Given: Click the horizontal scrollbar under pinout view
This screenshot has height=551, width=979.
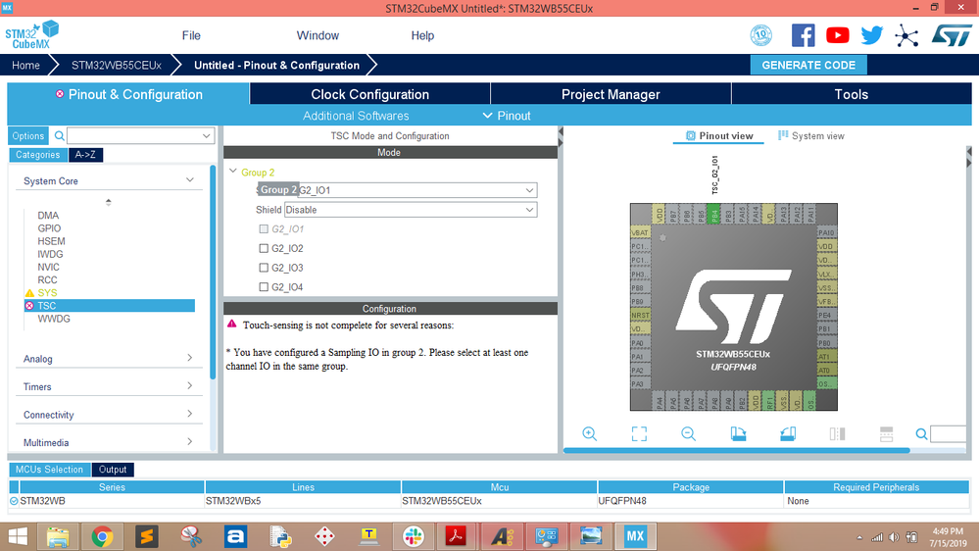Looking at the screenshot, I should click(736, 450).
